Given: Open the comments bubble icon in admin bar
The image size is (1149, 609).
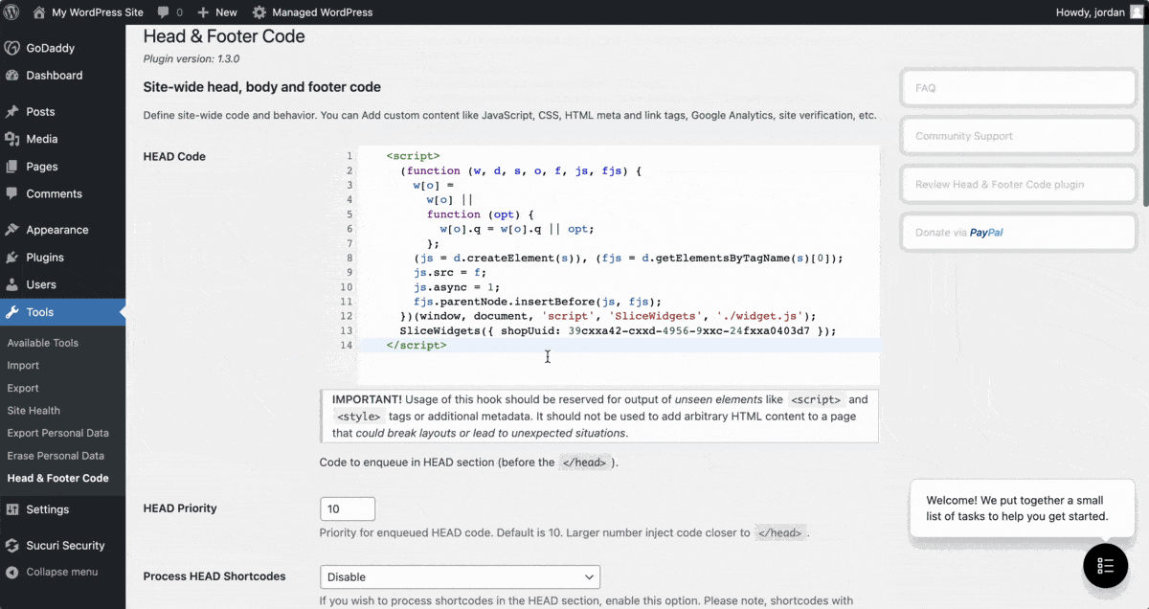Looking at the screenshot, I should [164, 12].
